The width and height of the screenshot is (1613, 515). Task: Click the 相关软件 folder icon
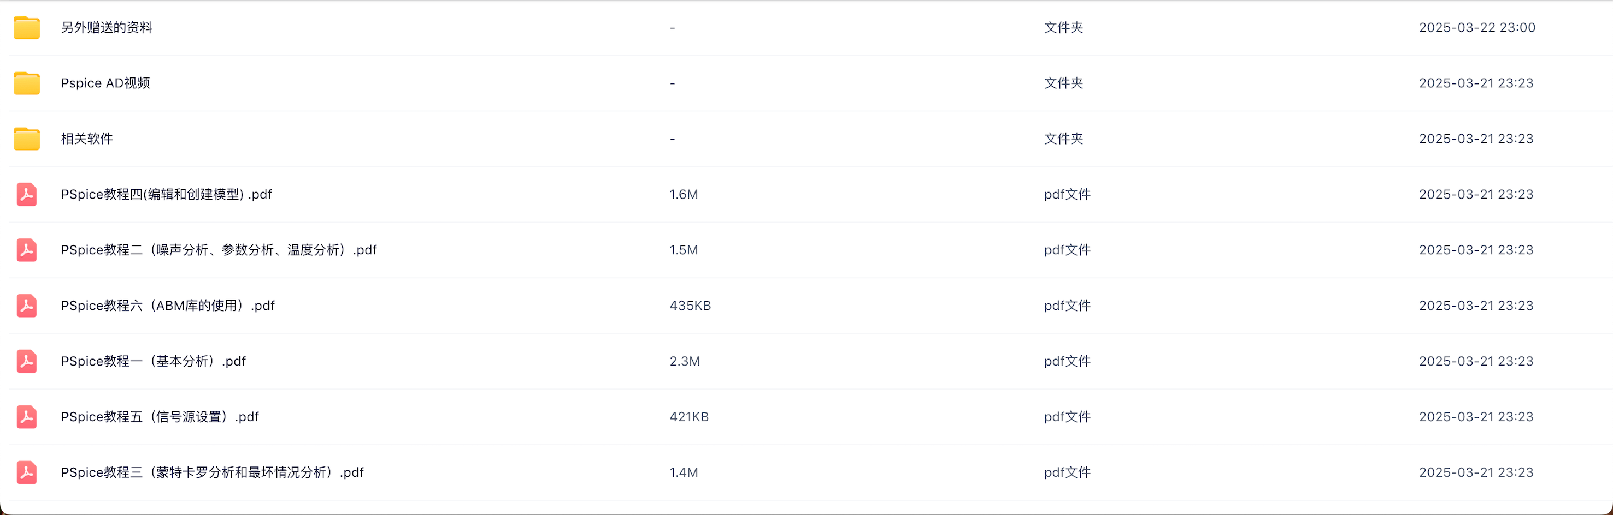point(27,139)
